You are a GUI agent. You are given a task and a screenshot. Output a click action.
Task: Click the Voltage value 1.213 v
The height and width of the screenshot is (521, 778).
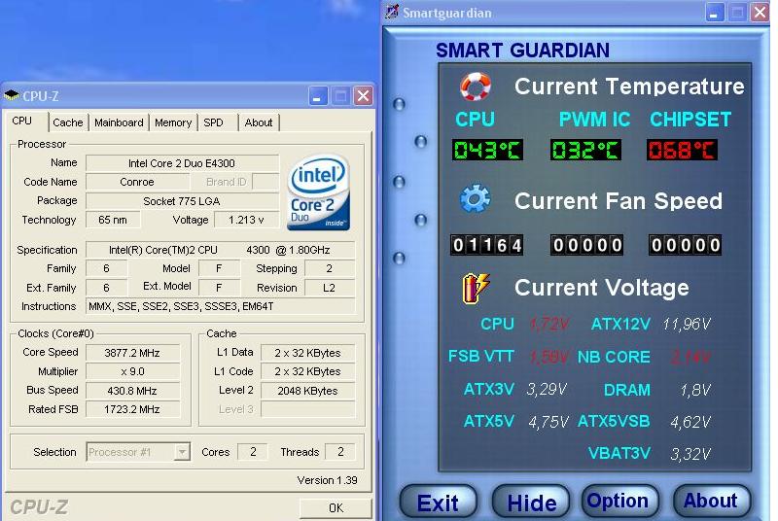(x=247, y=220)
